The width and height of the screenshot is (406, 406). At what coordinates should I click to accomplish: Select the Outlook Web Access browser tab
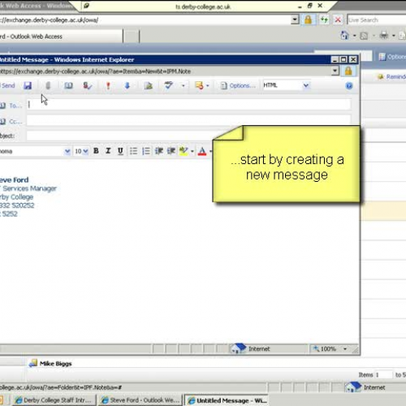coord(61,37)
